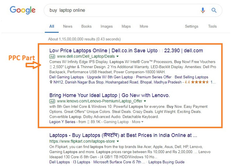The width and height of the screenshot is (231, 168).
Task: Open the More search categories menu
Action: point(144,27)
